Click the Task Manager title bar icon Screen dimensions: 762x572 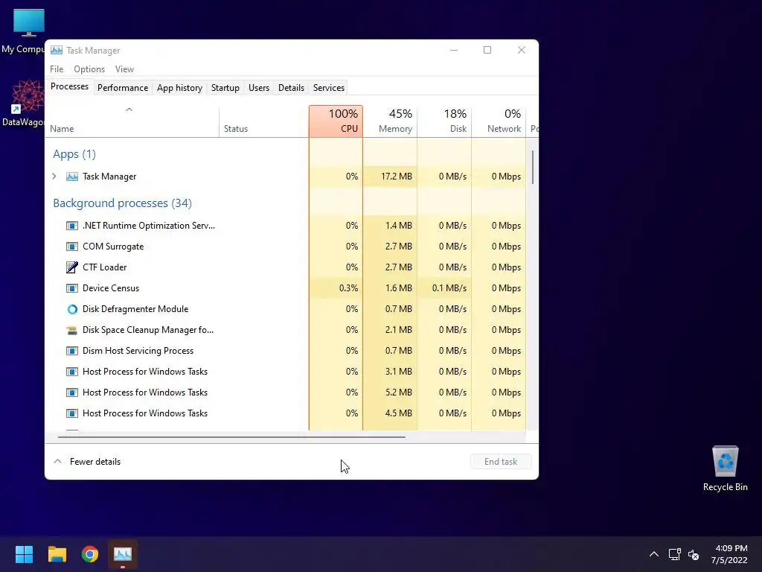click(x=57, y=50)
